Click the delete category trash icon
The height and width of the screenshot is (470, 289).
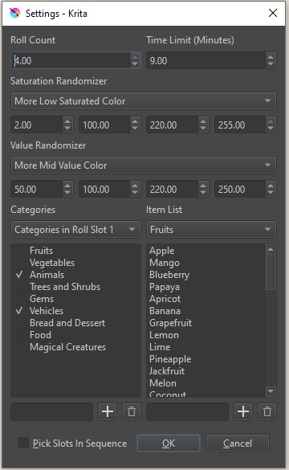tap(132, 411)
